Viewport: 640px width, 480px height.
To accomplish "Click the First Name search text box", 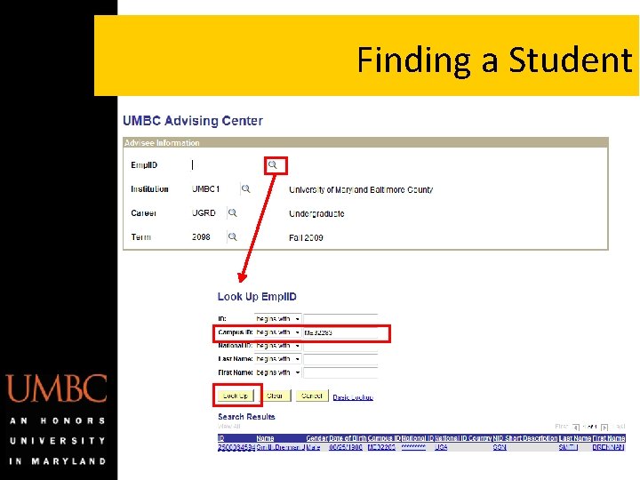I will click(340, 372).
